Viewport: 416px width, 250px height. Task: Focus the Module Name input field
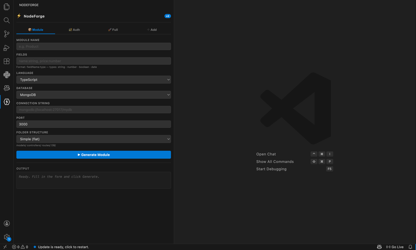94,46
